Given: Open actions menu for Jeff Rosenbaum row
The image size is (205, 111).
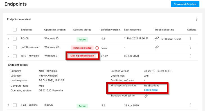Looking at the screenshot, I should [x=191, y=47].
